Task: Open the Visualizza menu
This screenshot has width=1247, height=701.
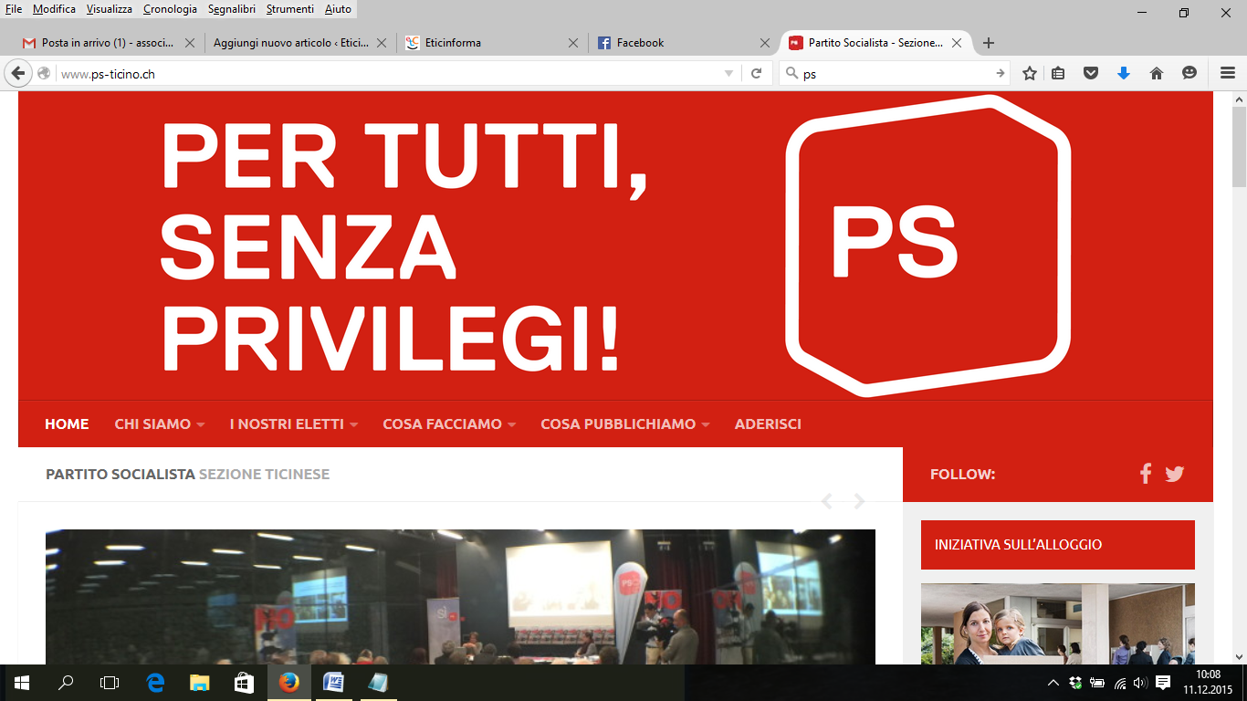Action: (x=110, y=9)
